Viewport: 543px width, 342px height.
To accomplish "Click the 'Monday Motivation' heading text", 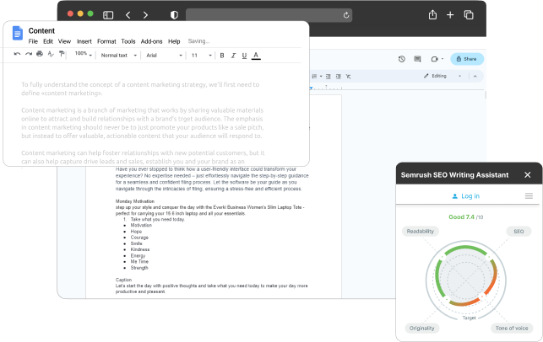I will pos(135,201).
